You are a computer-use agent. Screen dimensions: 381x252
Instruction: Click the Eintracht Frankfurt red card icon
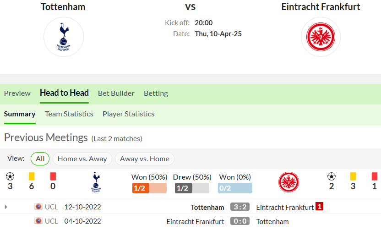375,176
